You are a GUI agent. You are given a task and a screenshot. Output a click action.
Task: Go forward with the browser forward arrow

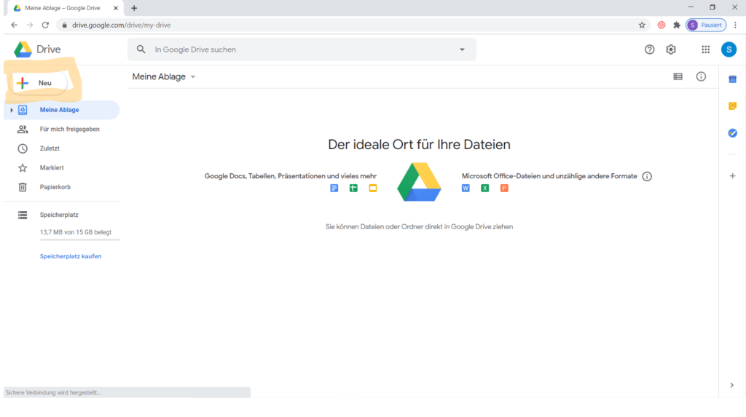coord(29,25)
